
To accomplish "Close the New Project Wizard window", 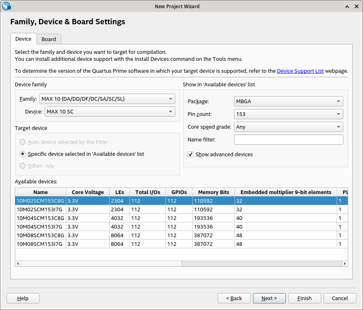I will 356,7.
